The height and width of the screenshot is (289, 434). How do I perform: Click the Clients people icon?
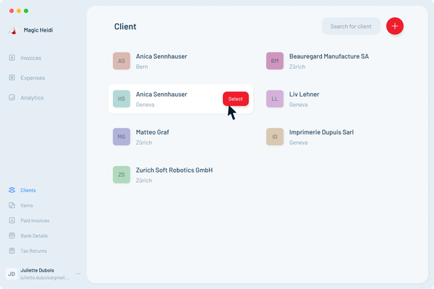coord(12,190)
